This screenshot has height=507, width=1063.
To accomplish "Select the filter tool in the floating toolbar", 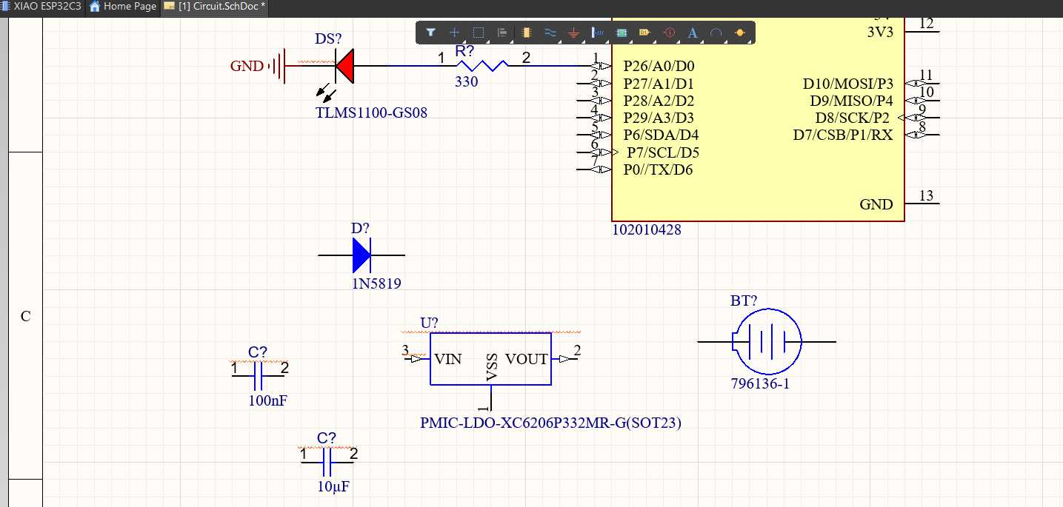I will [x=430, y=33].
